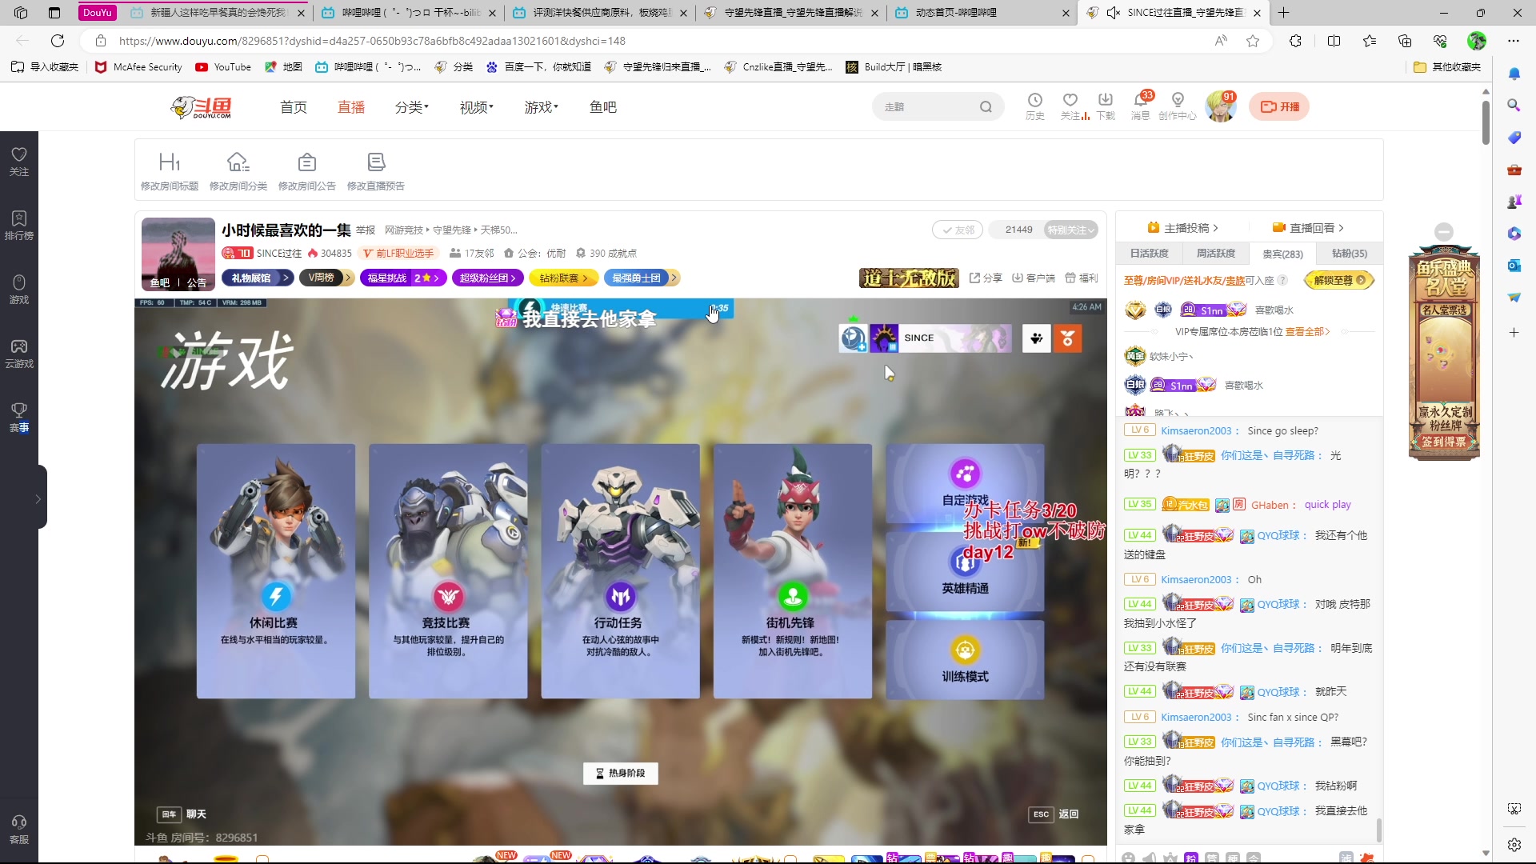Click the 福利 gift icon
Viewport: 1536px width, 864px height.
tap(1081, 278)
